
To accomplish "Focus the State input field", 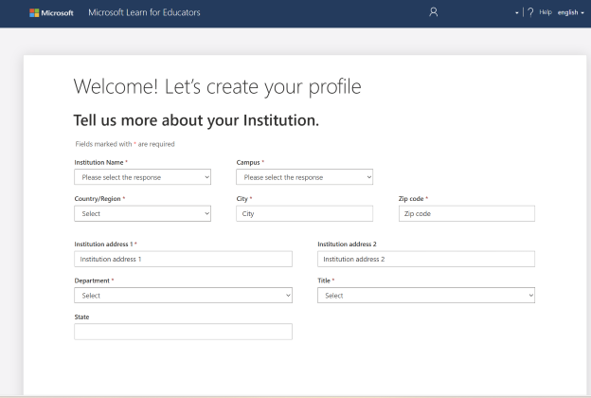I will pos(183,332).
